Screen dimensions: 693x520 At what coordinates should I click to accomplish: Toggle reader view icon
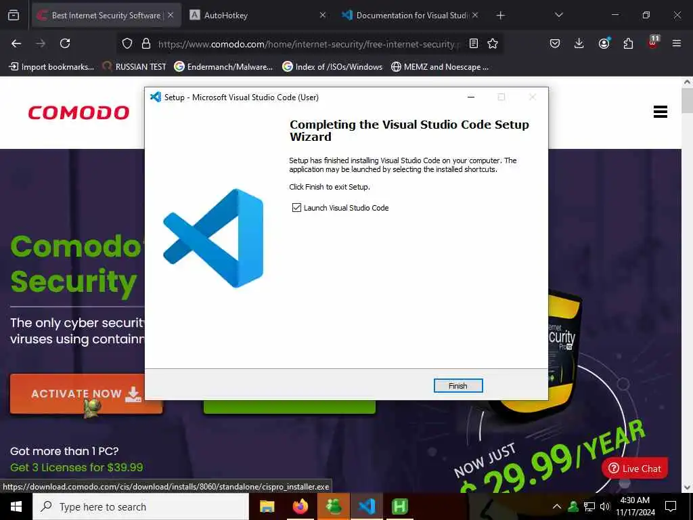[x=473, y=43]
